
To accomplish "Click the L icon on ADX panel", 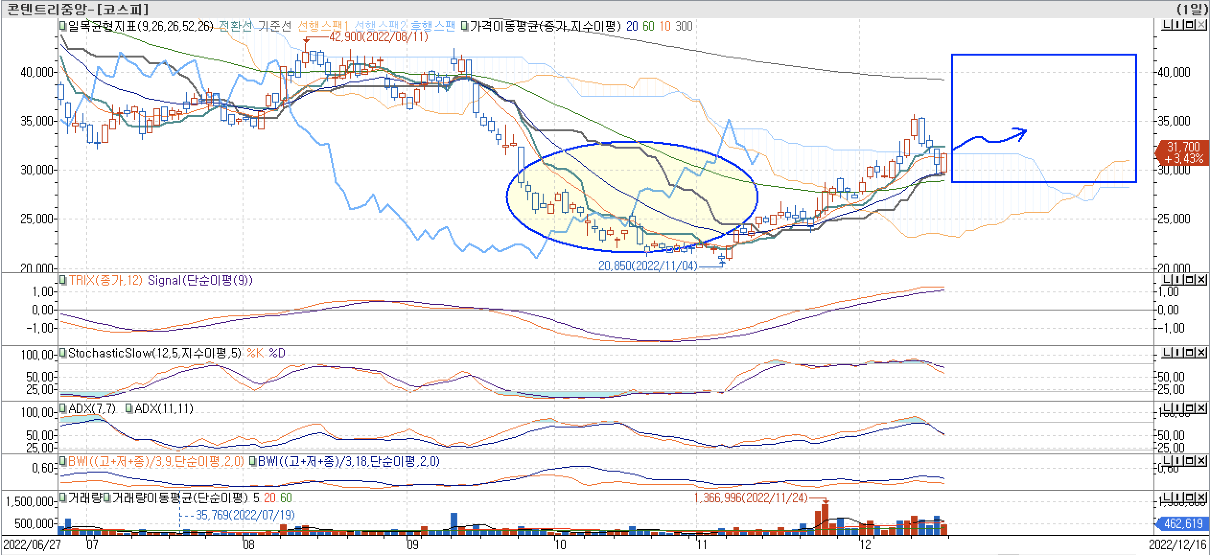I will [x=1167, y=409].
